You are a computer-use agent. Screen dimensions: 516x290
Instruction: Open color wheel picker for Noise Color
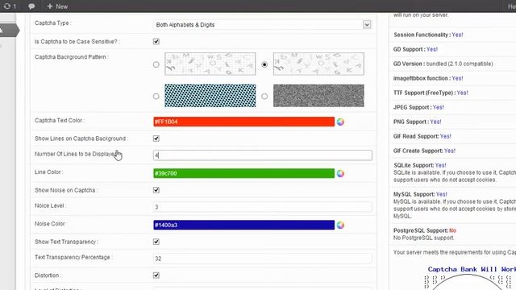tap(340, 226)
